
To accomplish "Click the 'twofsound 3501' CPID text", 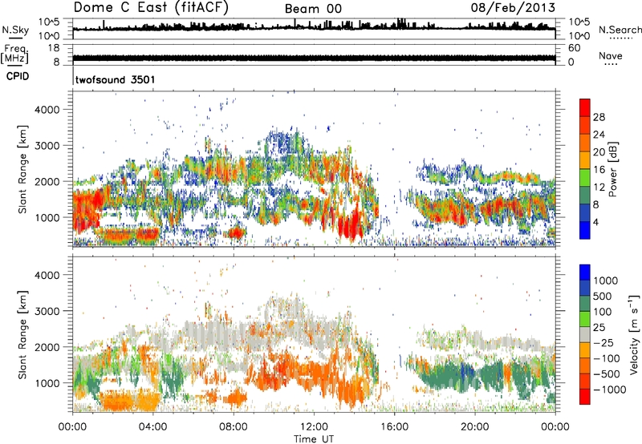I will point(115,79).
